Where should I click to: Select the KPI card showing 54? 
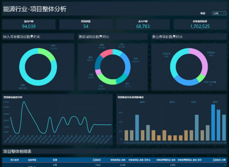(86, 24)
